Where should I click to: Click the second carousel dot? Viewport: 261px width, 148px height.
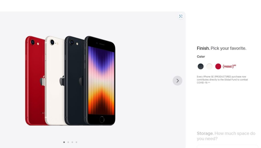click(68, 142)
